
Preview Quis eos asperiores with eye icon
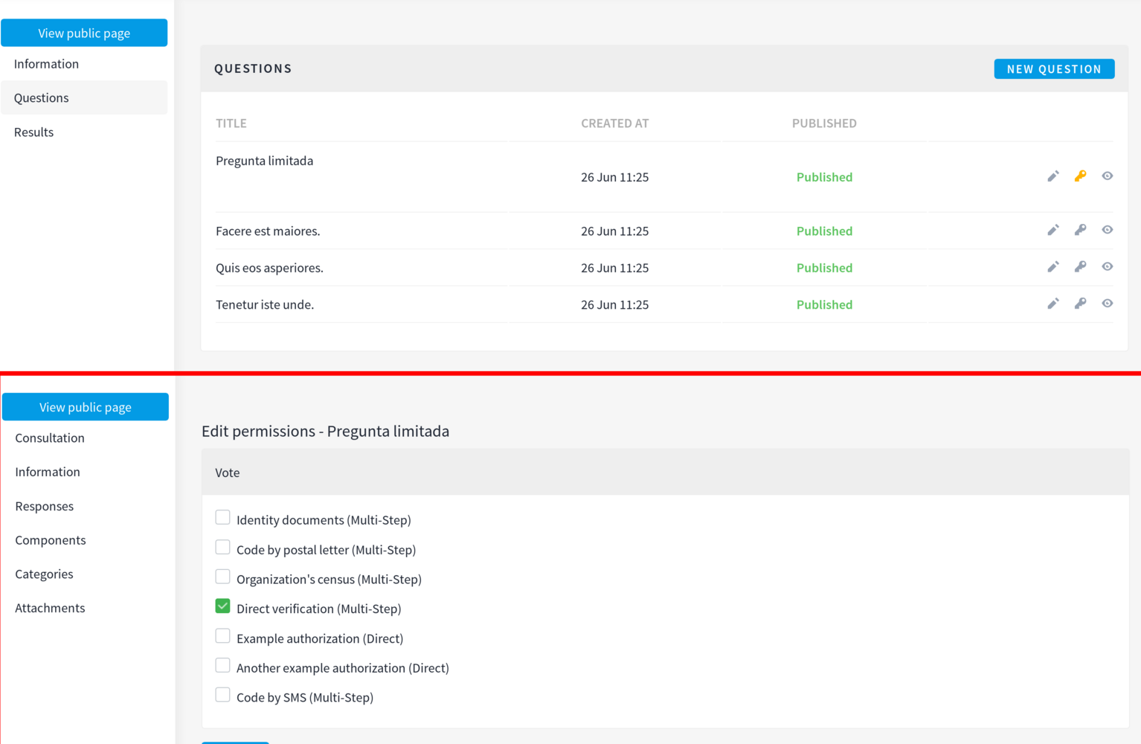[x=1107, y=267]
